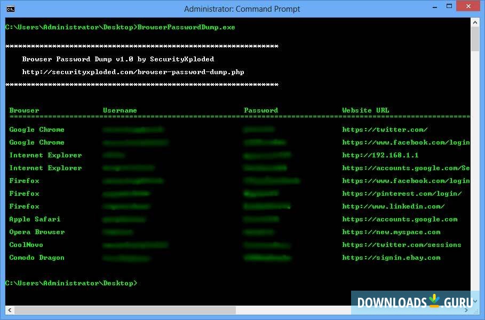Select the window's minimize control

click(x=433, y=6)
